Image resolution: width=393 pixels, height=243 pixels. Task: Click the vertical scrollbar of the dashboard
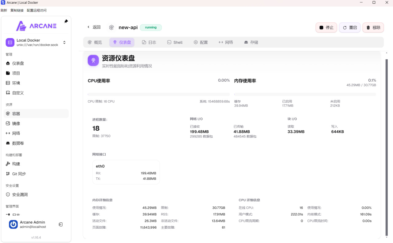coord(387,147)
